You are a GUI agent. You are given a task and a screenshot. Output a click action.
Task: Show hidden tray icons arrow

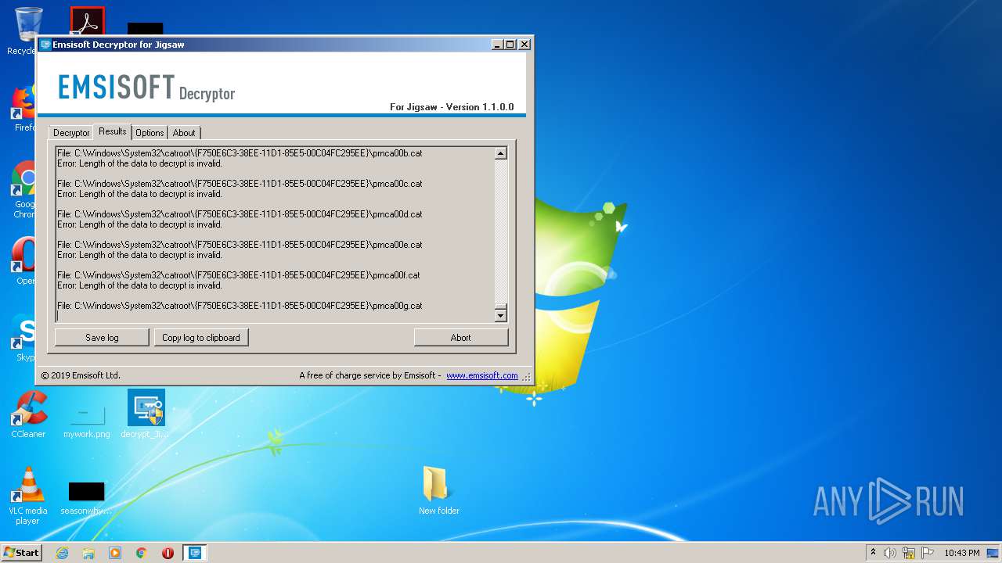pos(873,553)
